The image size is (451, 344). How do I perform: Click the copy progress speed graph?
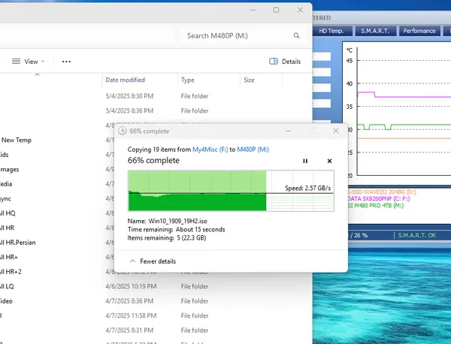231,191
